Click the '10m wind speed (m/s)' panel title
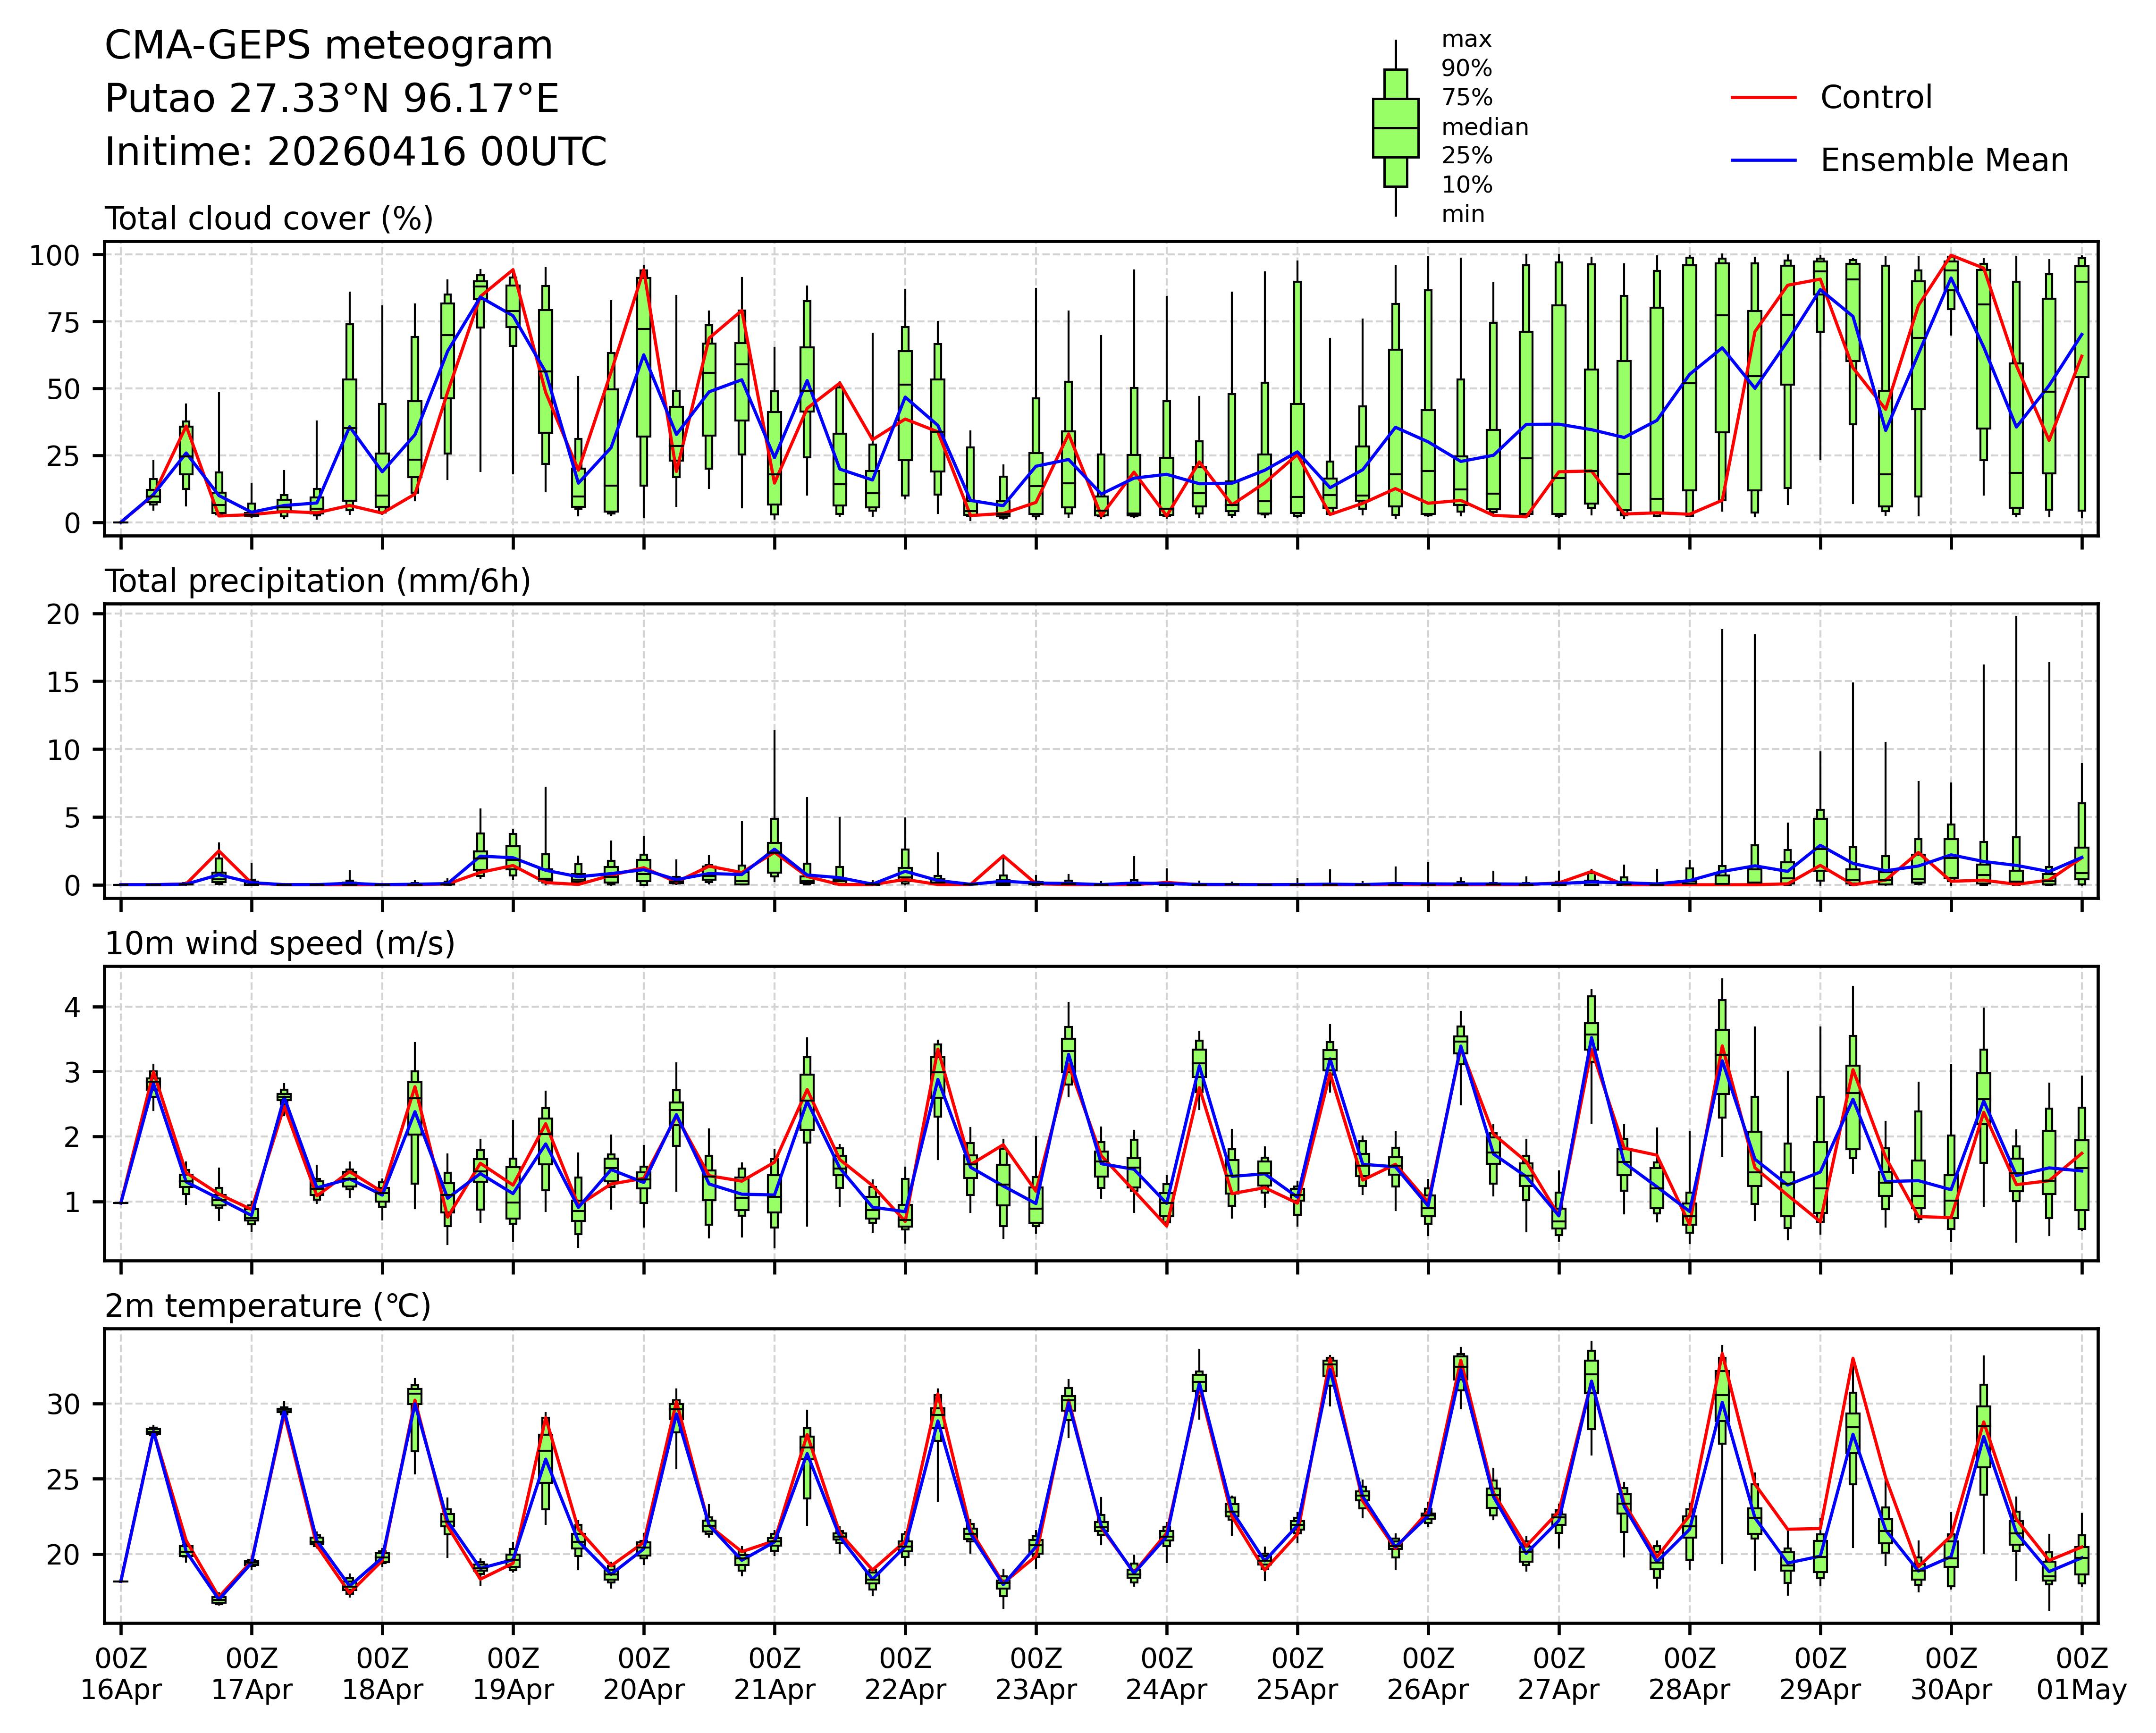 pos(280,943)
